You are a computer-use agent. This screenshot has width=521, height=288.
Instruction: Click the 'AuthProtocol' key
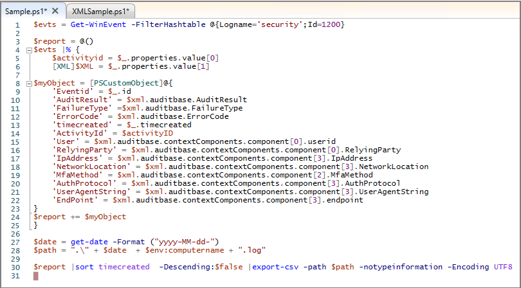coord(85,183)
